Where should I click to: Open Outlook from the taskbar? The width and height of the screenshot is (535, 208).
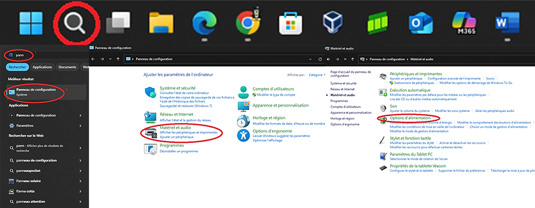421,23
